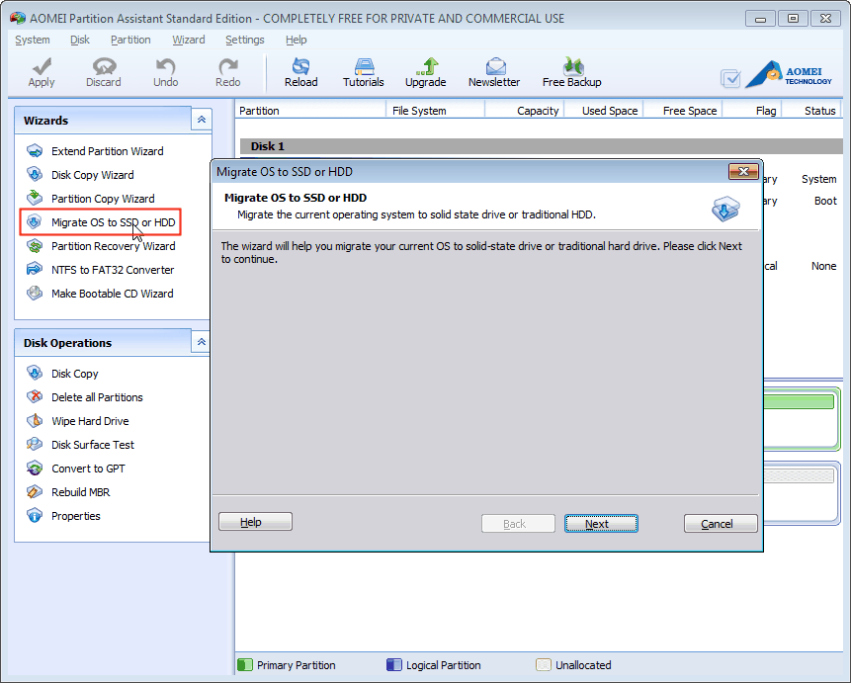Click the NTFS to FAT32 Converter label

click(x=113, y=269)
